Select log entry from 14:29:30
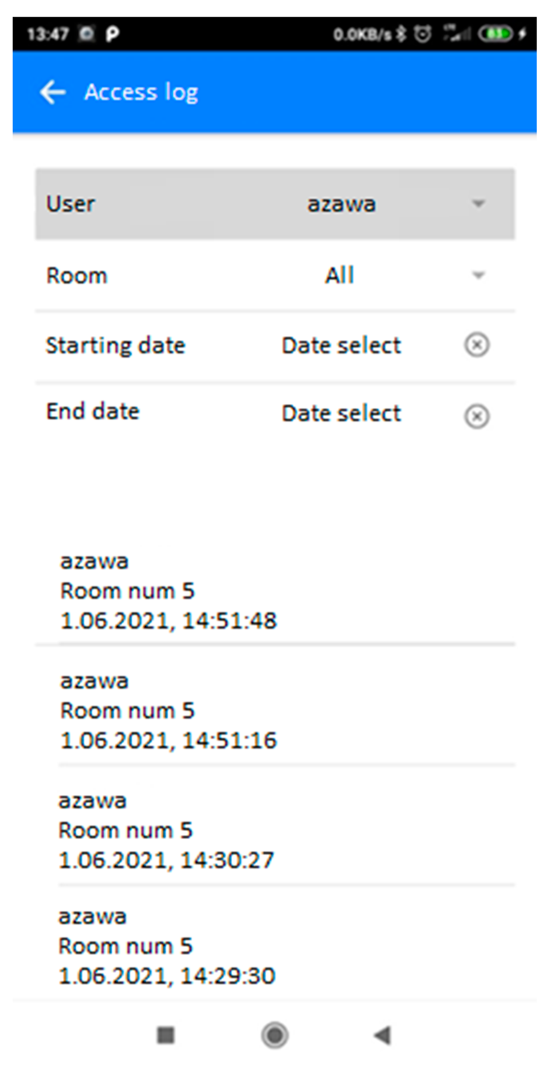Image resolution: width=547 pixels, height=1084 pixels. [x=167, y=946]
